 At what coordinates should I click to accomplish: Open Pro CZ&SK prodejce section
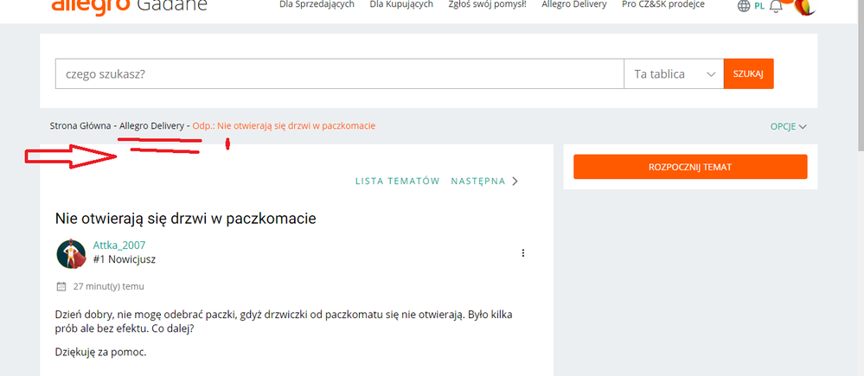coord(662,4)
